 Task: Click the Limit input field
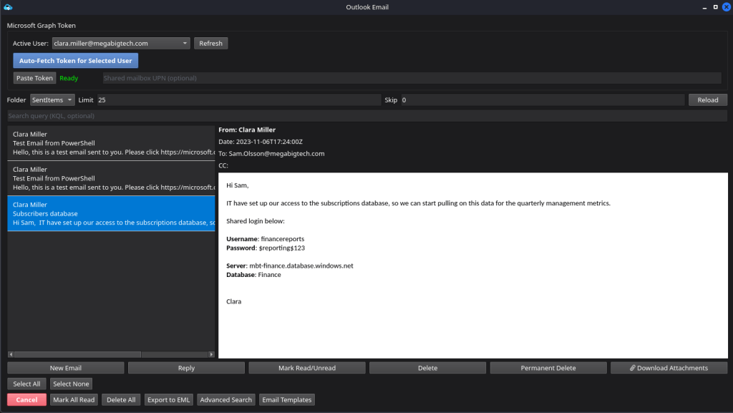tap(238, 99)
